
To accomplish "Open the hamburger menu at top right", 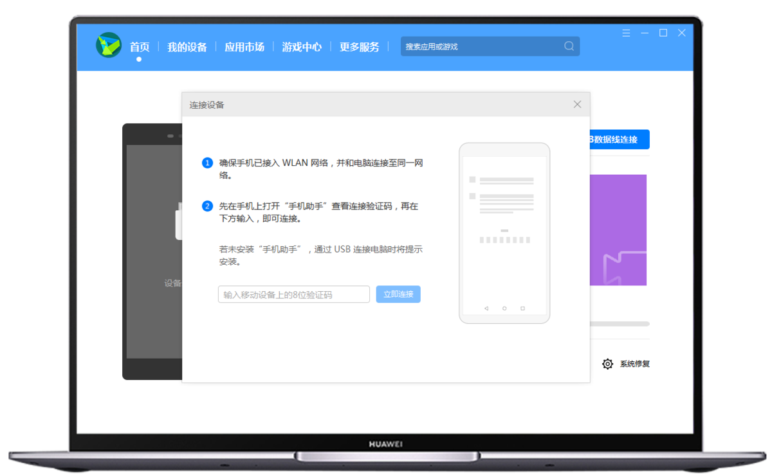I will click(x=625, y=33).
